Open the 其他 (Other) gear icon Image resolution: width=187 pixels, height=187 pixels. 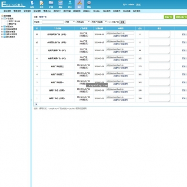(x=89, y=4)
